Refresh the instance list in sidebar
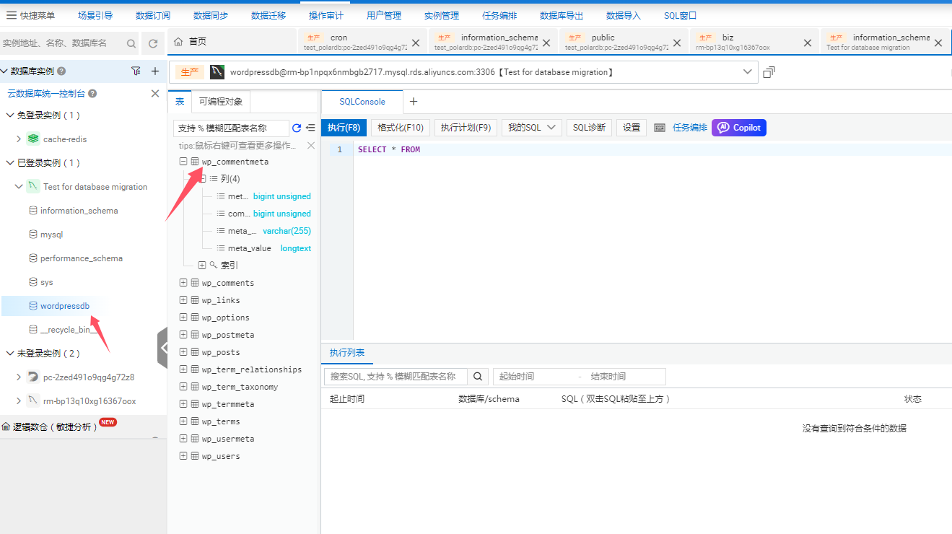This screenshot has height=534, width=952. 153,43
